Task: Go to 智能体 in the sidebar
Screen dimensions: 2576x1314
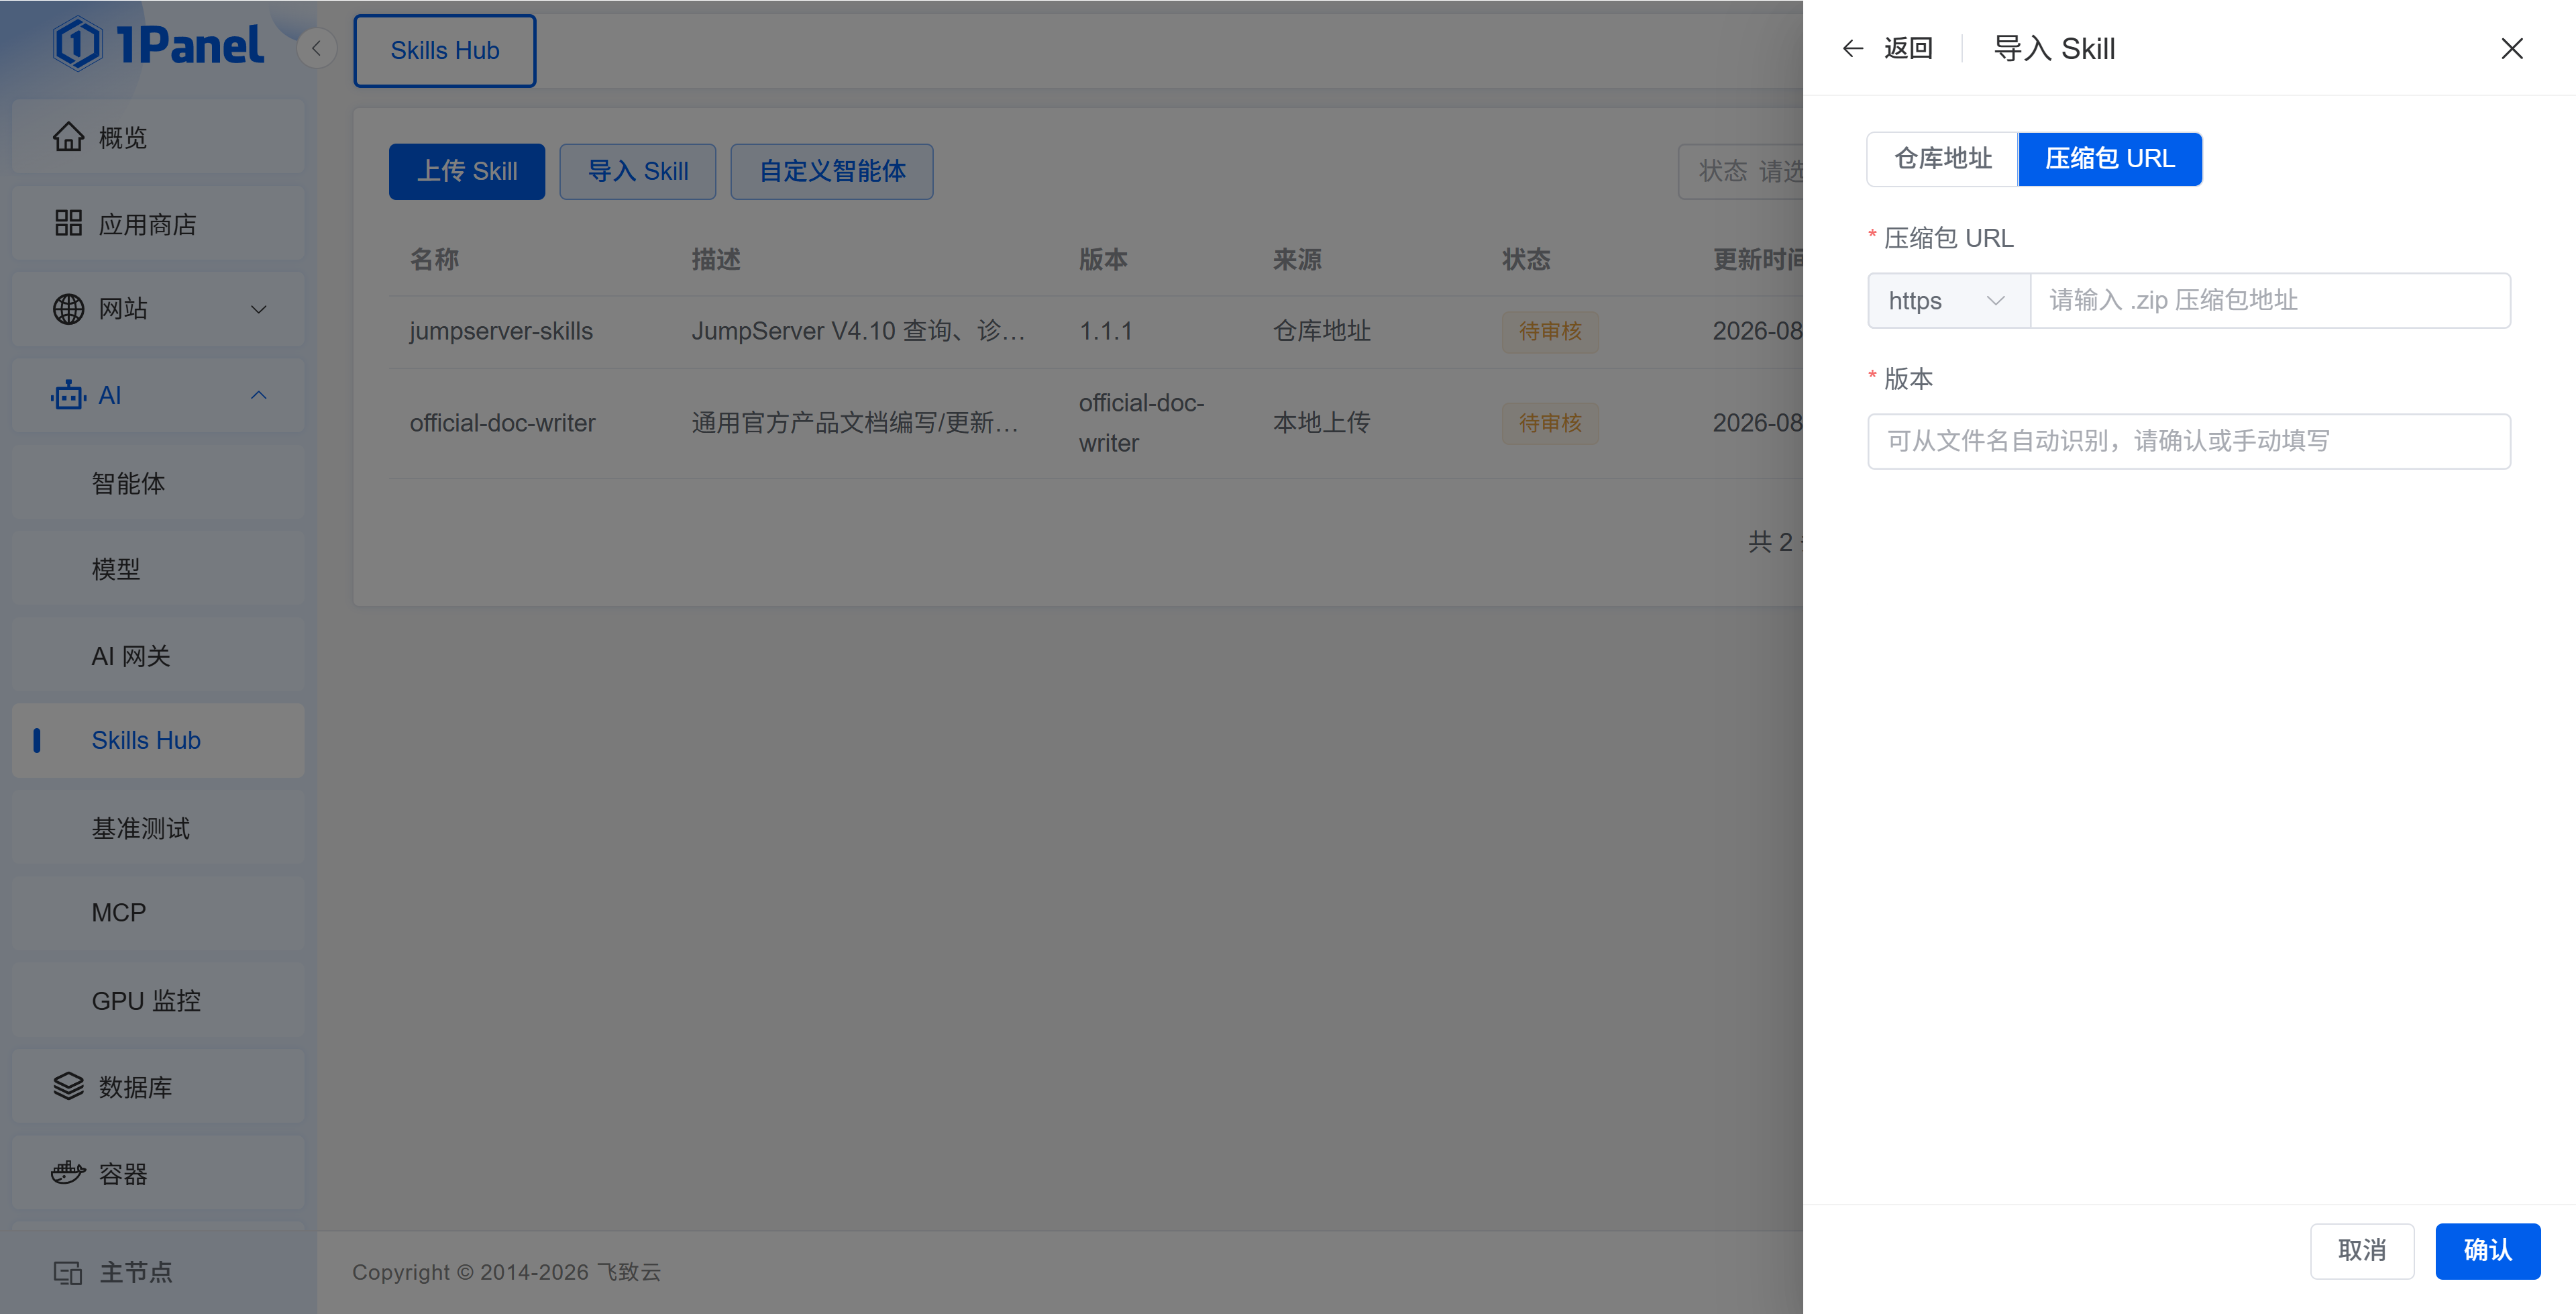Action: pos(158,483)
